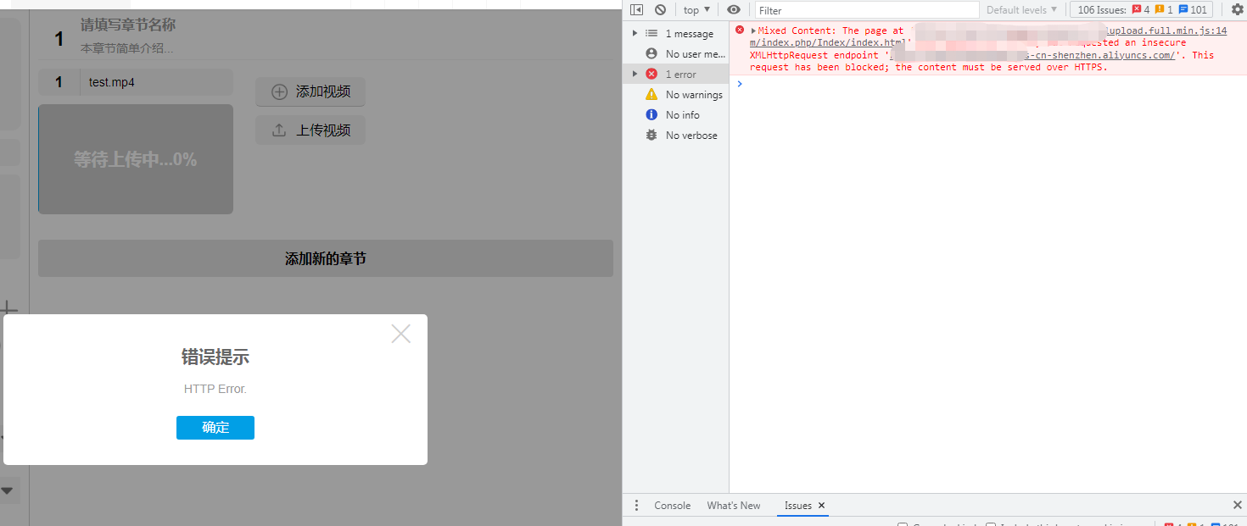Click the 106 Issues counter button
This screenshot has width=1247, height=526.
(x=1141, y=10)
